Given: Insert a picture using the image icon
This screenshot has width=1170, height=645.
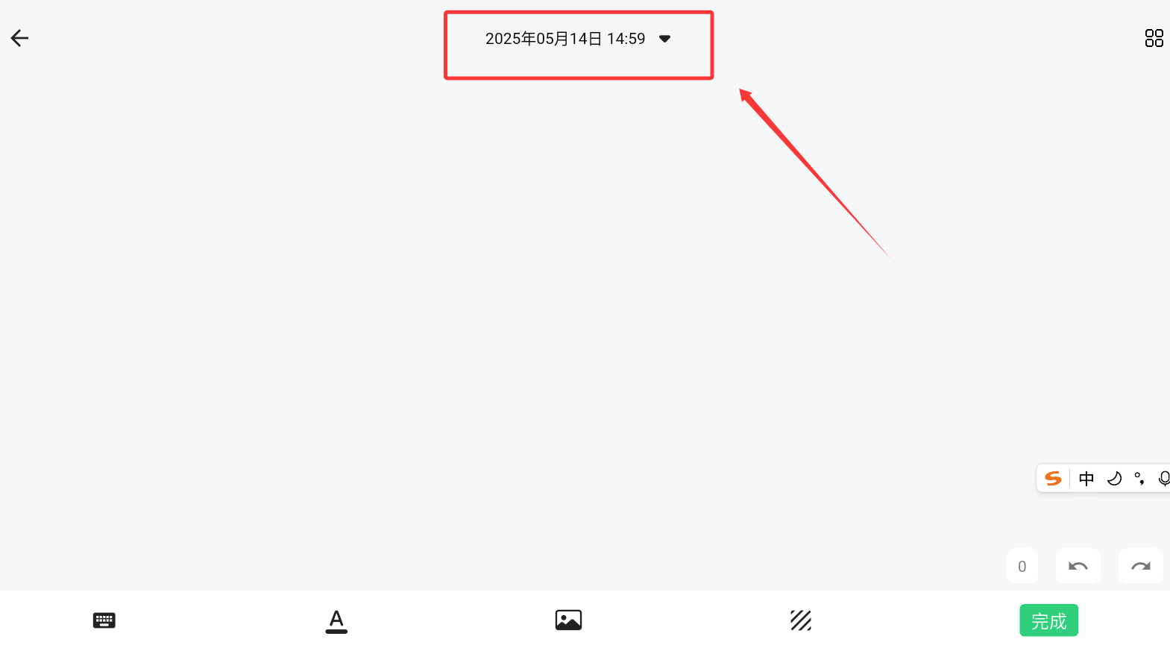Looking at the screenshot, I should (x=568, y=620).
